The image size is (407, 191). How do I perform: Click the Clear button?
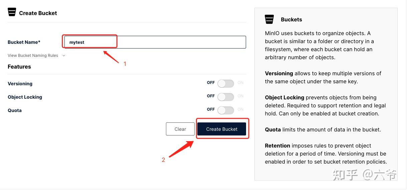pos(180,129)
